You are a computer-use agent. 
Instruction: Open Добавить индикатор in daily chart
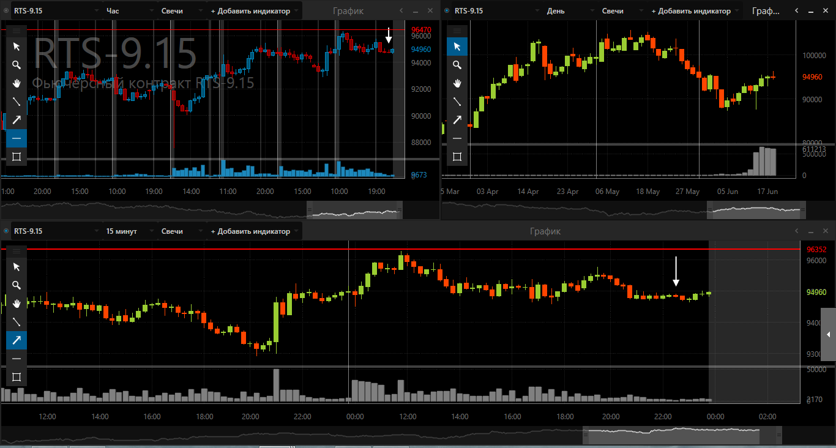[695, 11]
